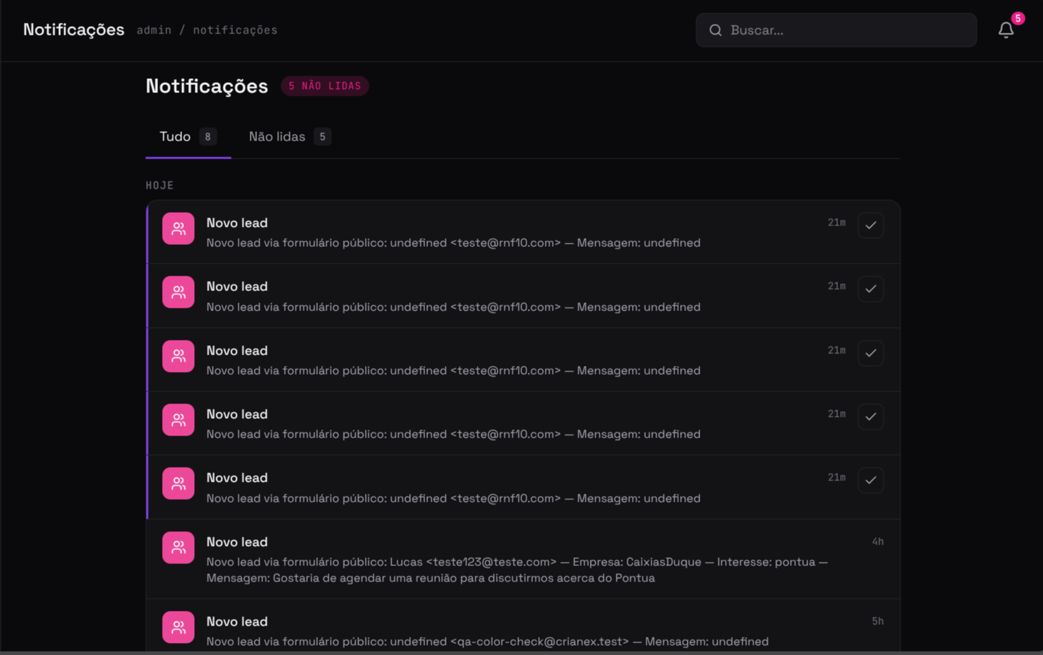Click the pink lead icon of the third notification

pos(178,356)
